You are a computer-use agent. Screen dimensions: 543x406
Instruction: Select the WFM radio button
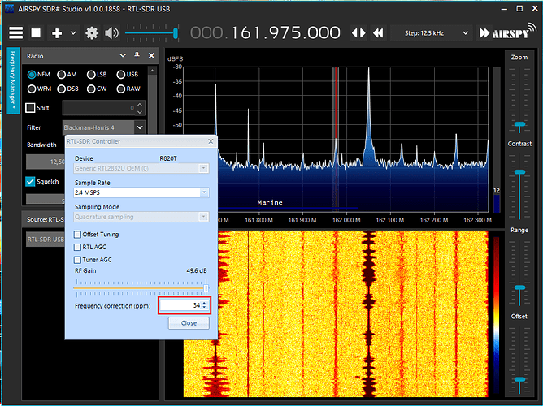click(x=32, y=88)
